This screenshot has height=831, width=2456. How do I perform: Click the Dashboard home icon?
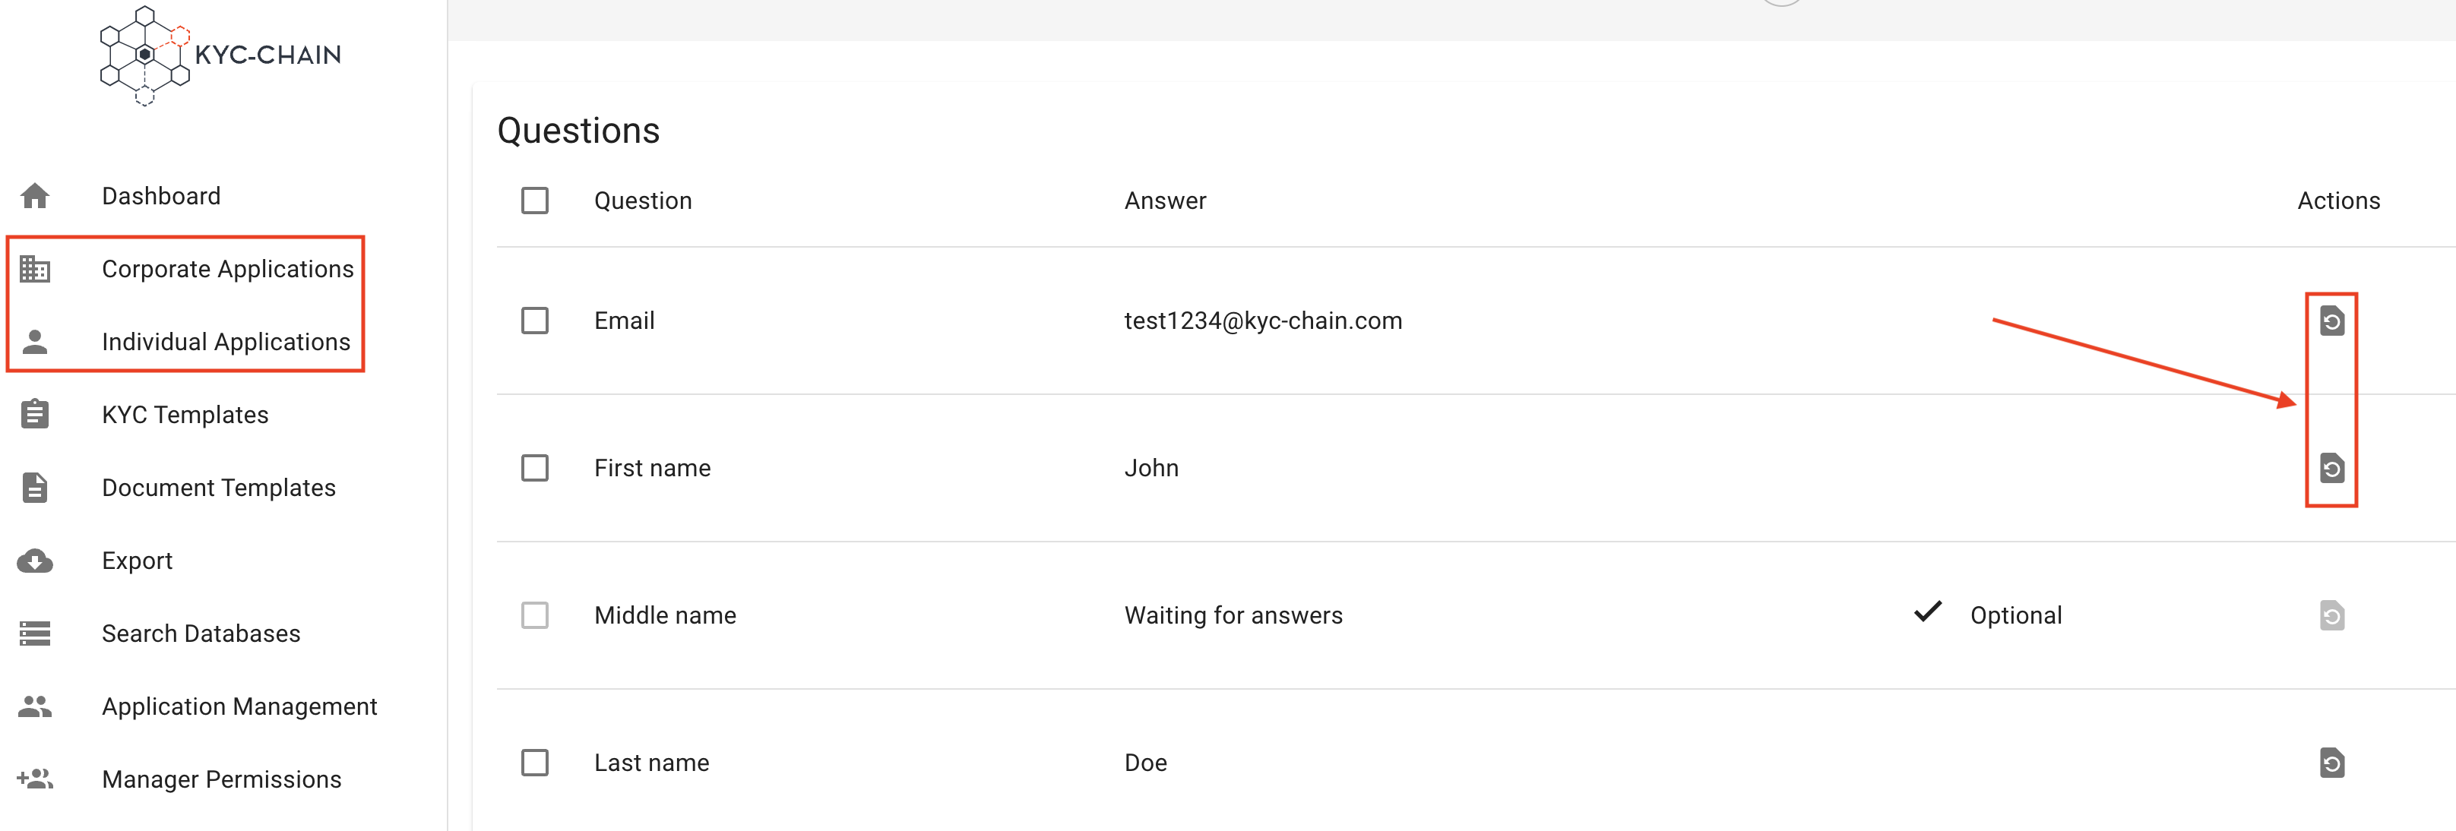point(35,195)
